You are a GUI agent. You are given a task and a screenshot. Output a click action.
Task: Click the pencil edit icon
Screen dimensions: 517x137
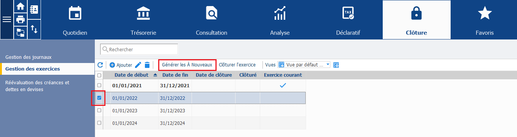[138, 65]
